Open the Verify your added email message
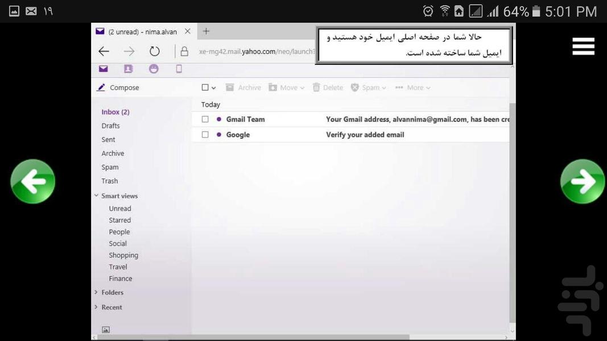607x341 pixels. coord(365,135)
